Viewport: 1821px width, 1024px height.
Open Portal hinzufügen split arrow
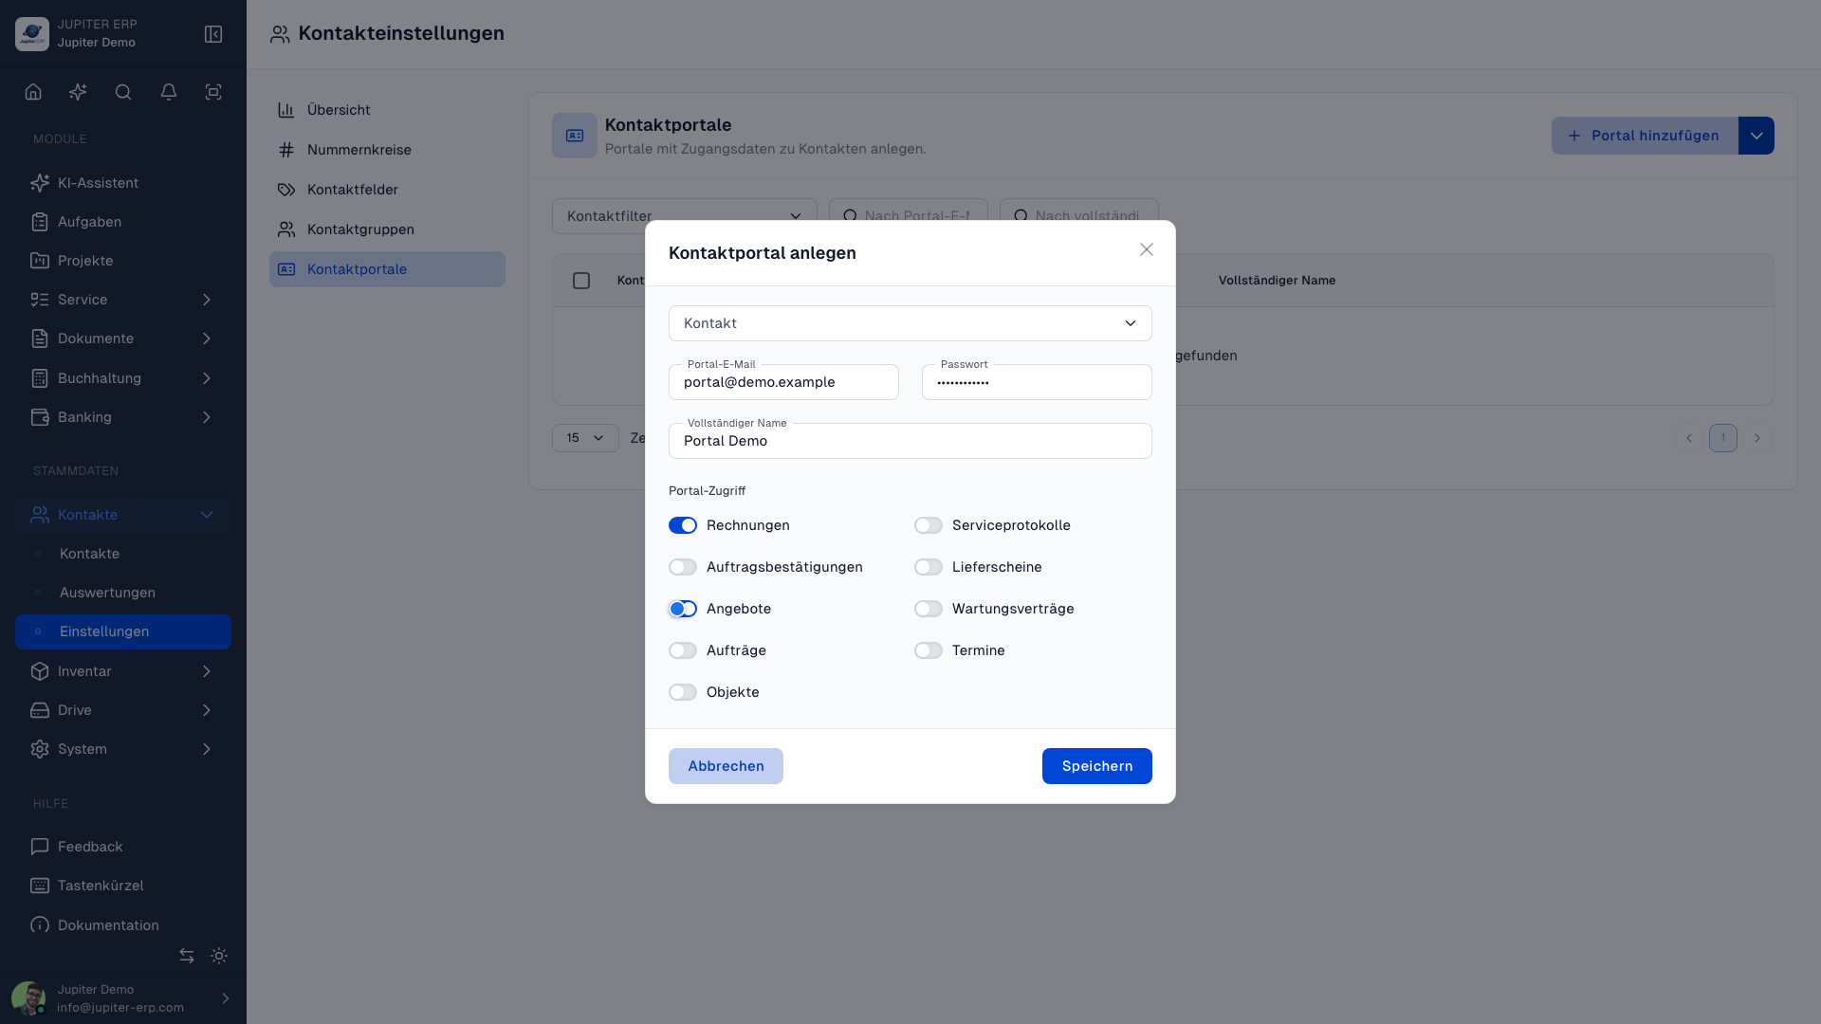1757,136
